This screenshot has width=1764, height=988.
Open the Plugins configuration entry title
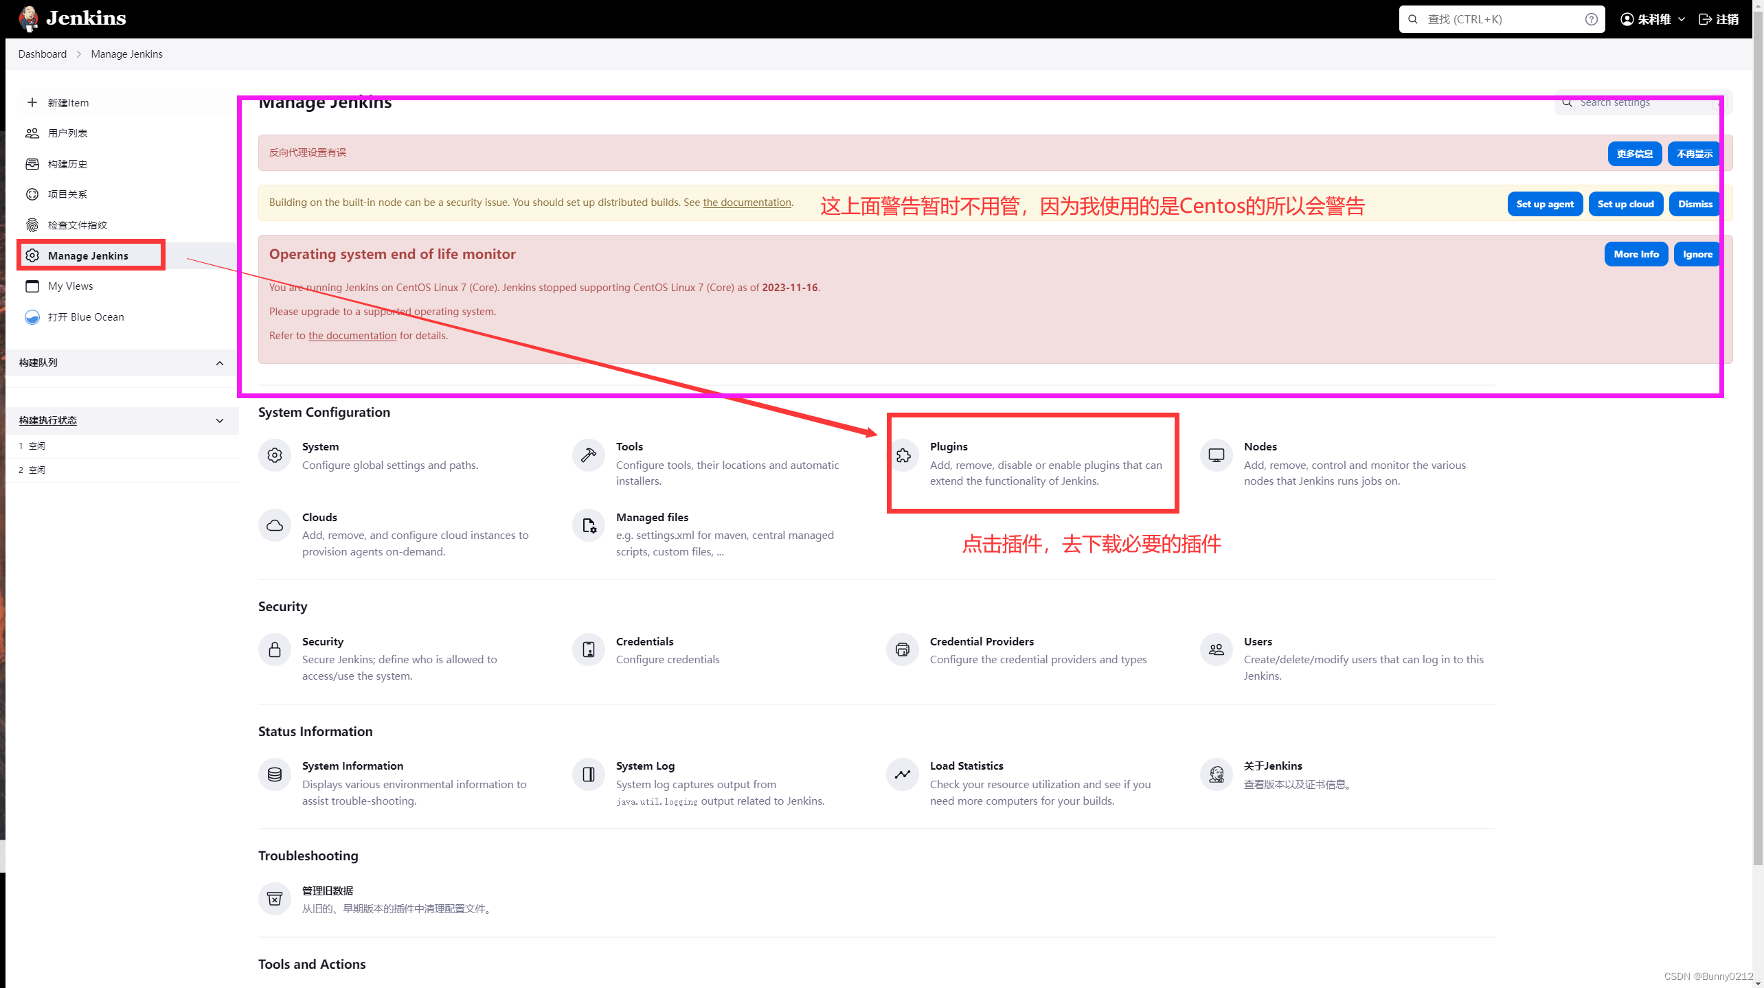pos(949,446)
